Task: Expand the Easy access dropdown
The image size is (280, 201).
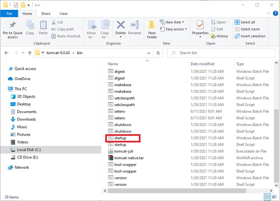Action: (175, 29)
